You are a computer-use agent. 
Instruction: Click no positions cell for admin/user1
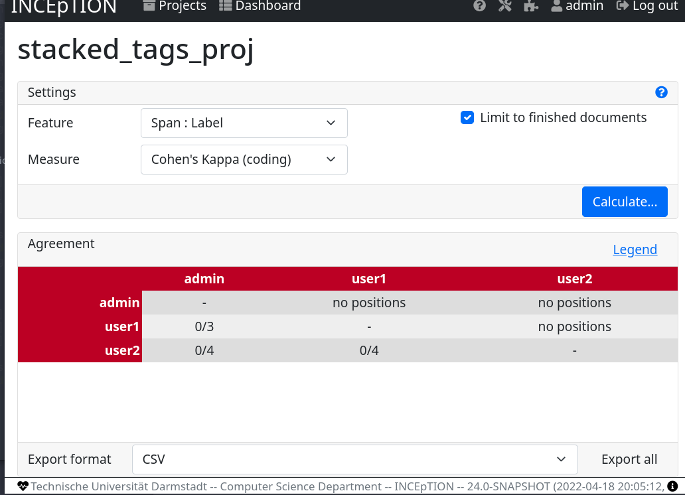[x=368, y=303]
